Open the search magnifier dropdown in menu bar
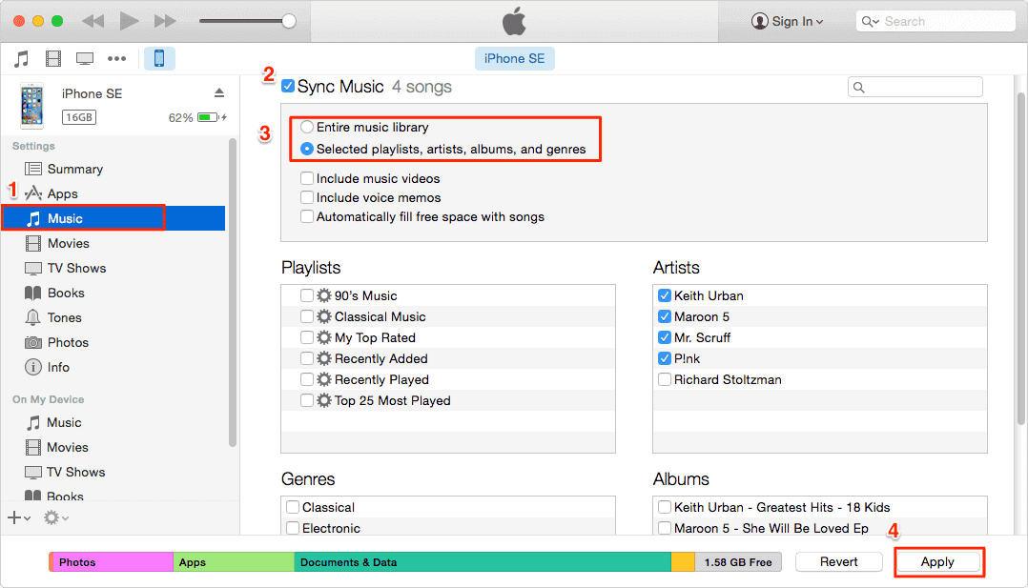The image size is (1028, 588). (872, 20)
